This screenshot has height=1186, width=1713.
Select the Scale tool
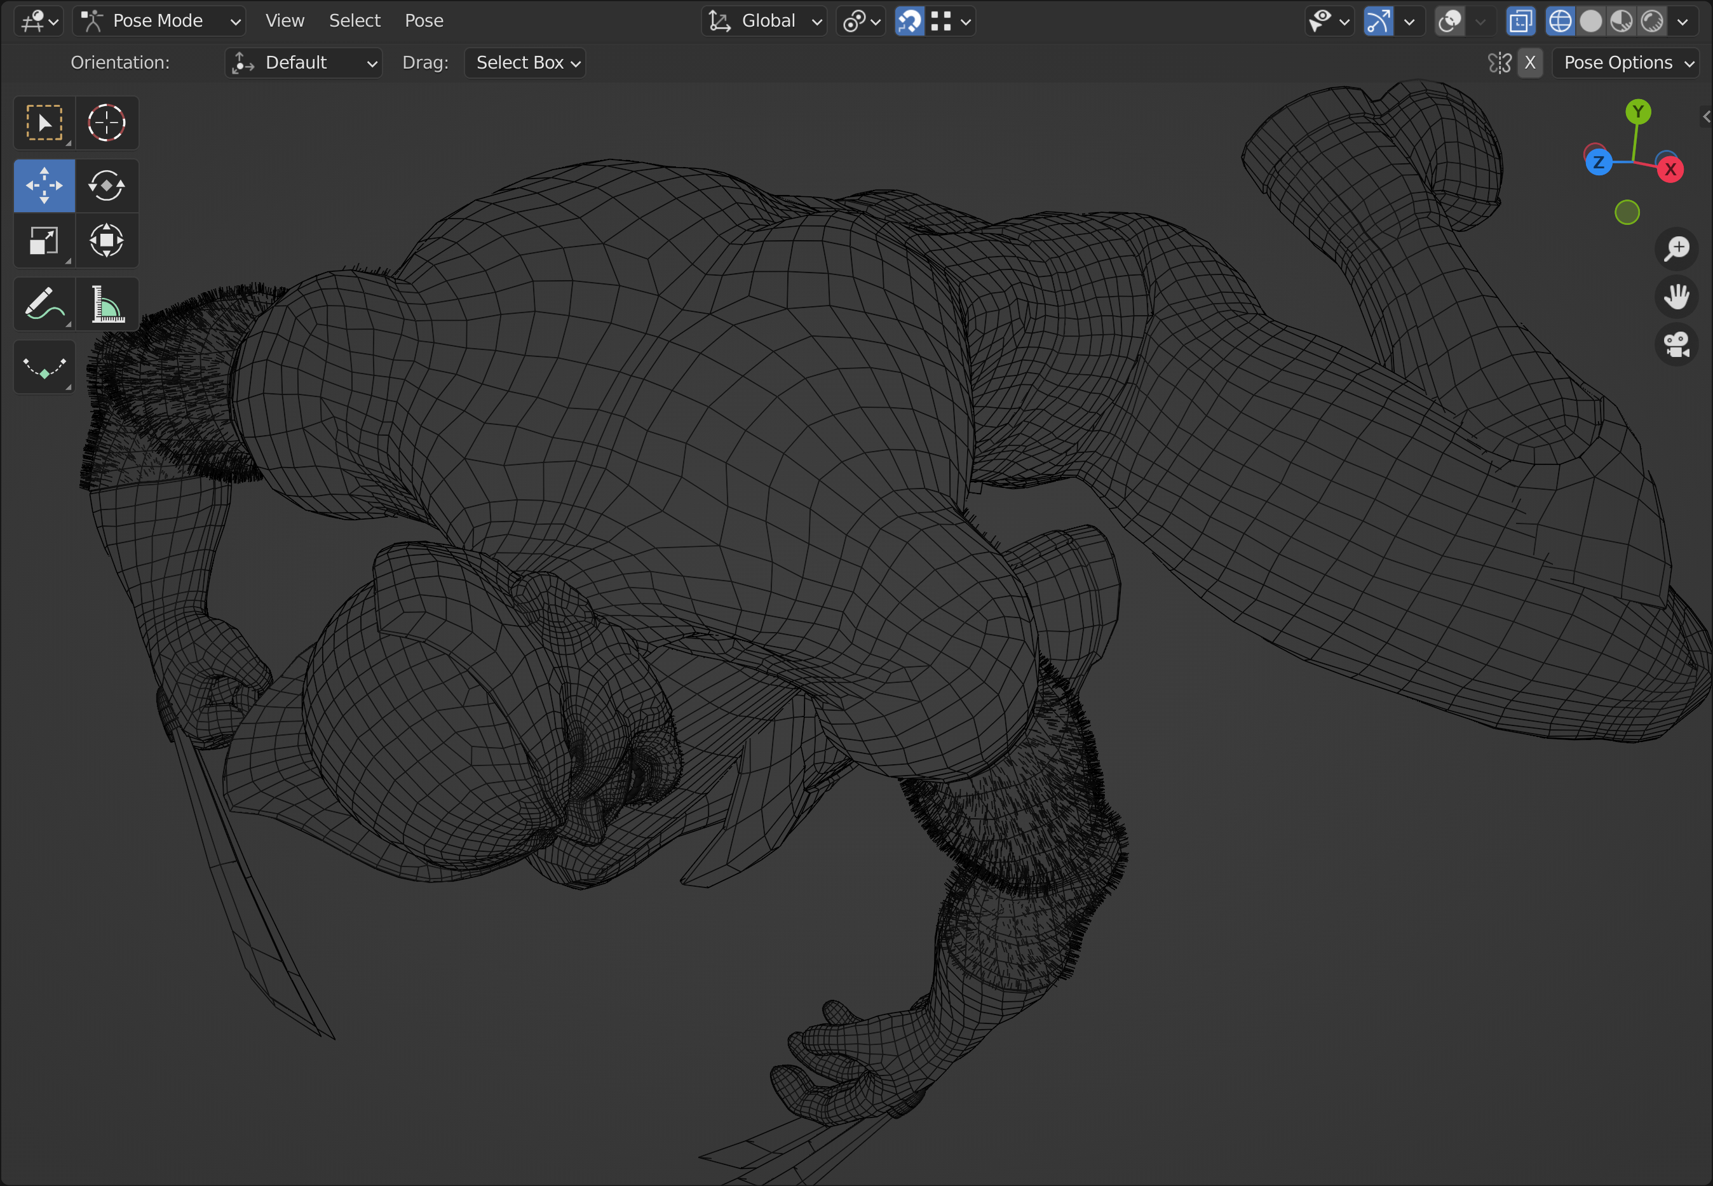[44, 241]
